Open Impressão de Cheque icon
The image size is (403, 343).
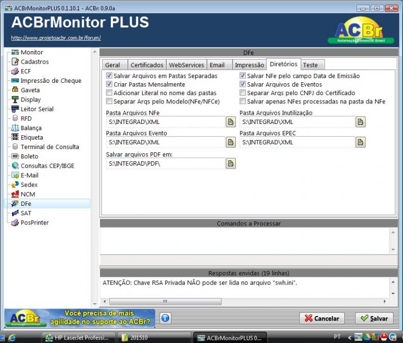pos(15,81)
